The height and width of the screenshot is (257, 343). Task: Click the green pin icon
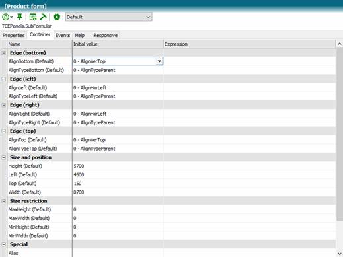(20, 17)
